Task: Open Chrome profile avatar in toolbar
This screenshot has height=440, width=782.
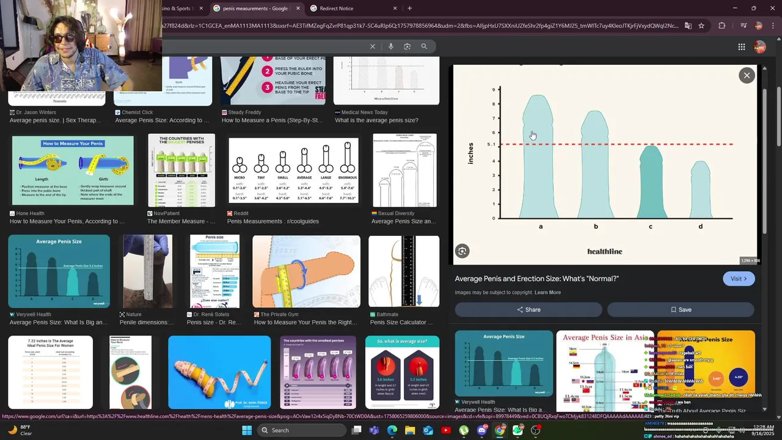Action: [x=758, y=26]
